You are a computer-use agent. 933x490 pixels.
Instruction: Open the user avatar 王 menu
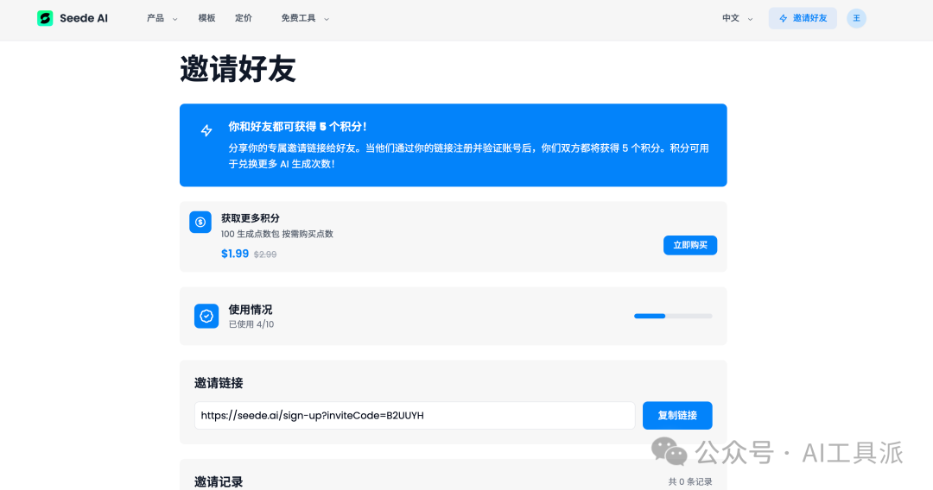pyautogui.click(x=856, y=18)
